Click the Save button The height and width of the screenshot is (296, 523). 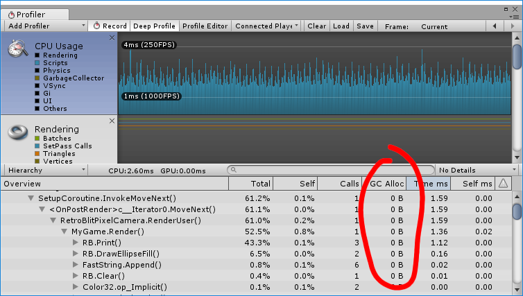click(365, 26)
